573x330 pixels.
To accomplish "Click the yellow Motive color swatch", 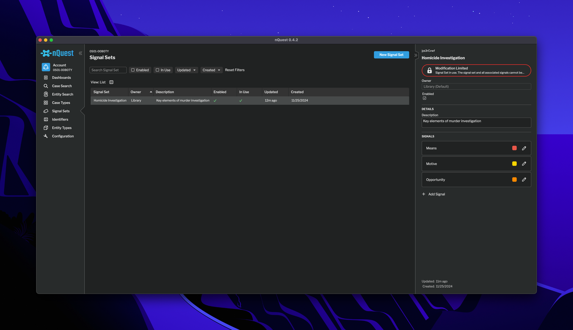I will (x=514, y=164).
